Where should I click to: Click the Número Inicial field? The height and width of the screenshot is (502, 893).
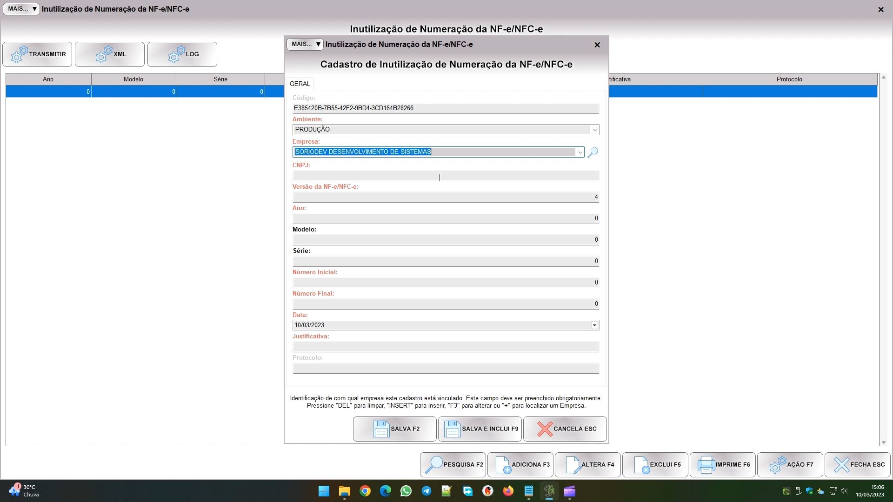[x=446, y=283]
